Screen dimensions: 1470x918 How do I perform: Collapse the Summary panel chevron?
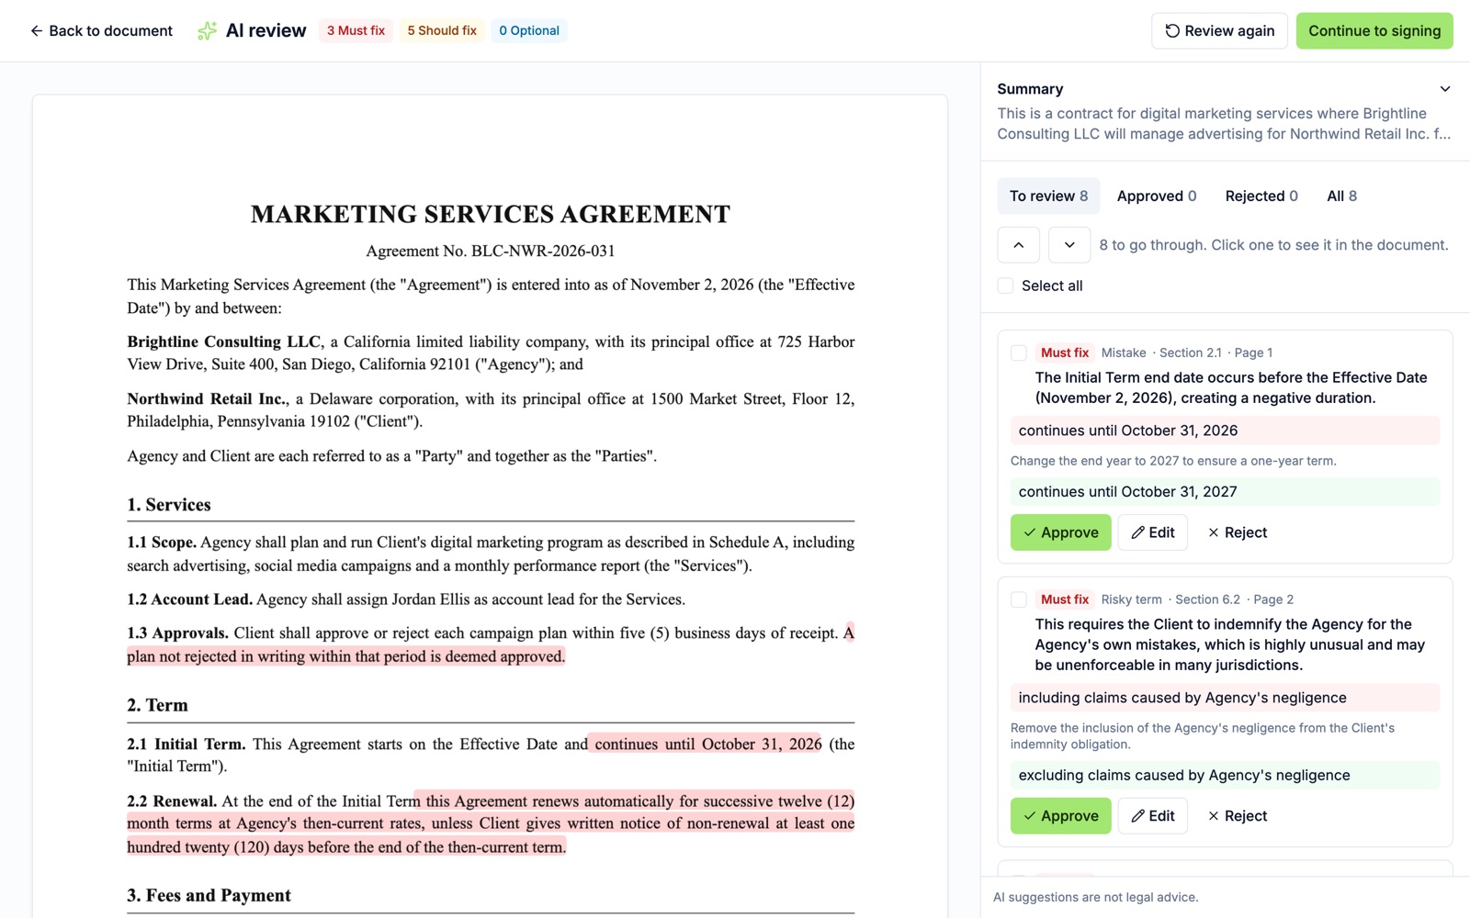tap(1445, 89)
